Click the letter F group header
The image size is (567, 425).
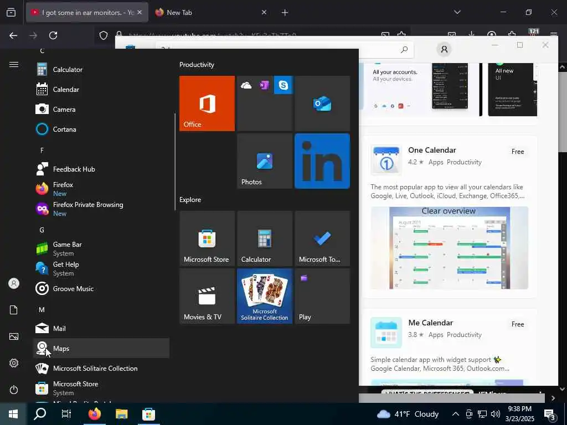pyautogui.click(x=42, y=150)
